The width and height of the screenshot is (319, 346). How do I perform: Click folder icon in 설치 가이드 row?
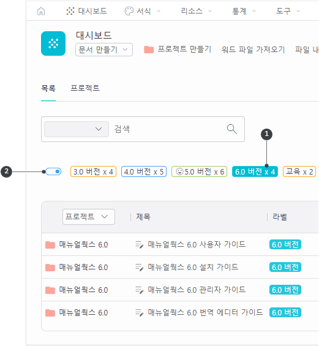pos(50,268)
